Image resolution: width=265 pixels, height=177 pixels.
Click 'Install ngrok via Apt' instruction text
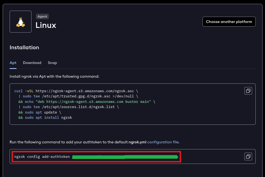tap(54, 76)
